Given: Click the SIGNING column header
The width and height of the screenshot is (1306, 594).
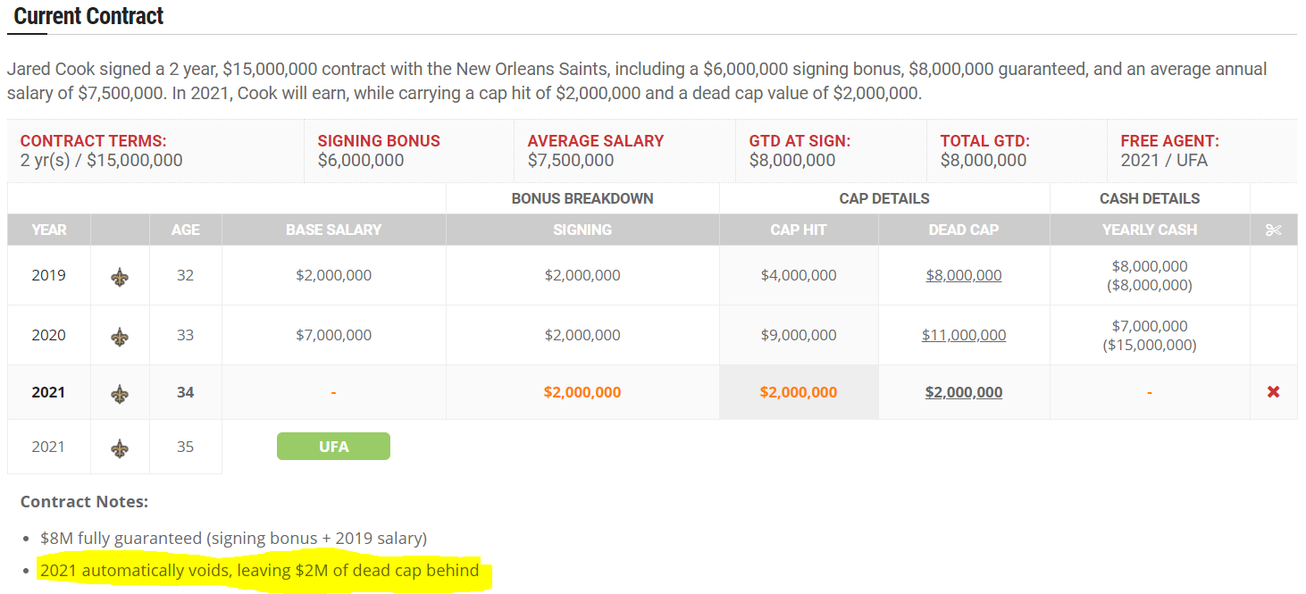Looking at the screenshot, I should [x=582, y=230].
